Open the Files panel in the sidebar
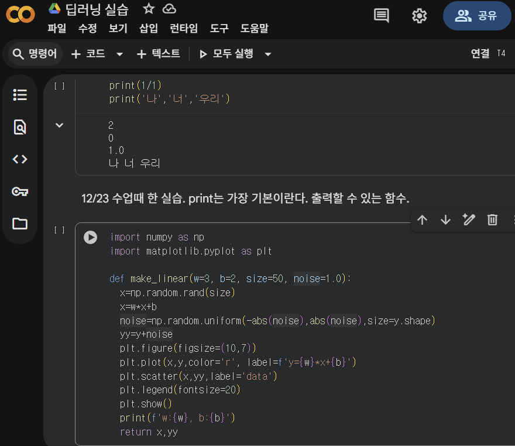The height and width of the screenshot is (446, 515). point(19,224)
